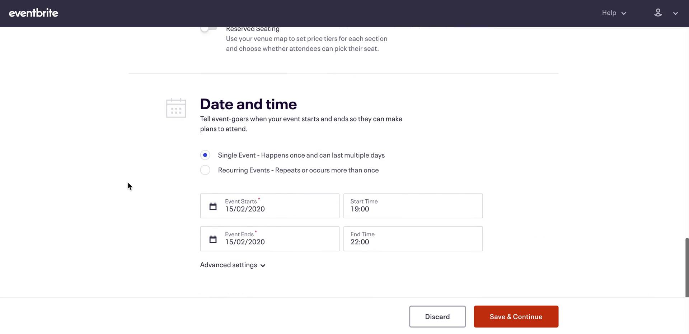The height and width of the screenshot is (334, 689).
Task: Expand Advanced settings
Action: coord(233,265)
